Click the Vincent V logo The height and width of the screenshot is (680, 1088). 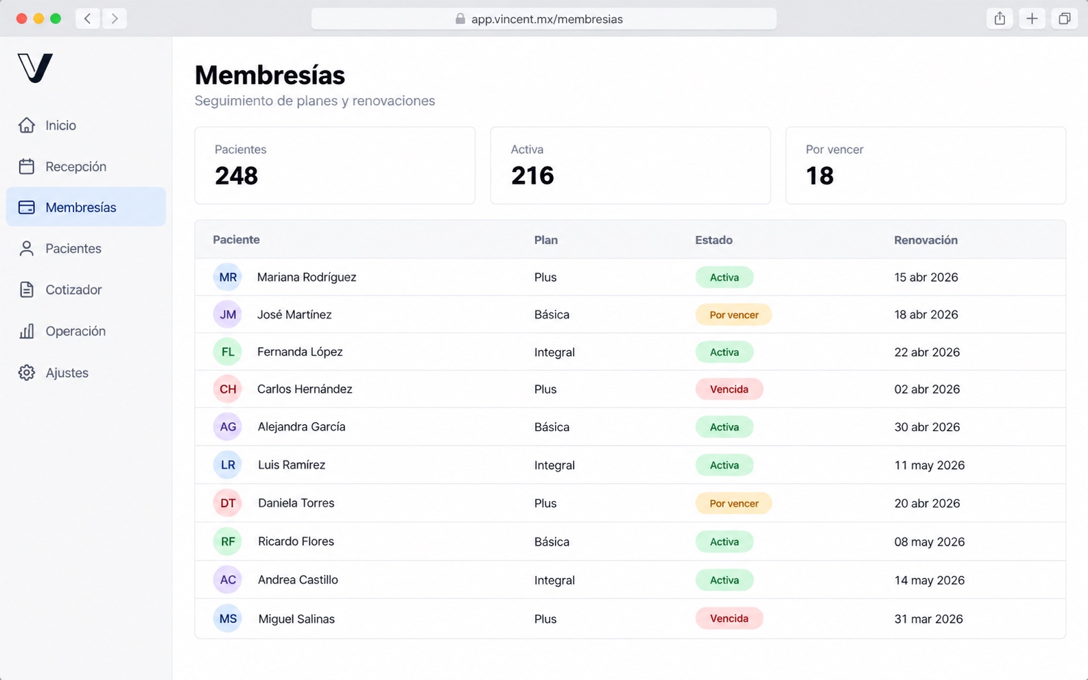pyautogui.click(x=35, y=68)
